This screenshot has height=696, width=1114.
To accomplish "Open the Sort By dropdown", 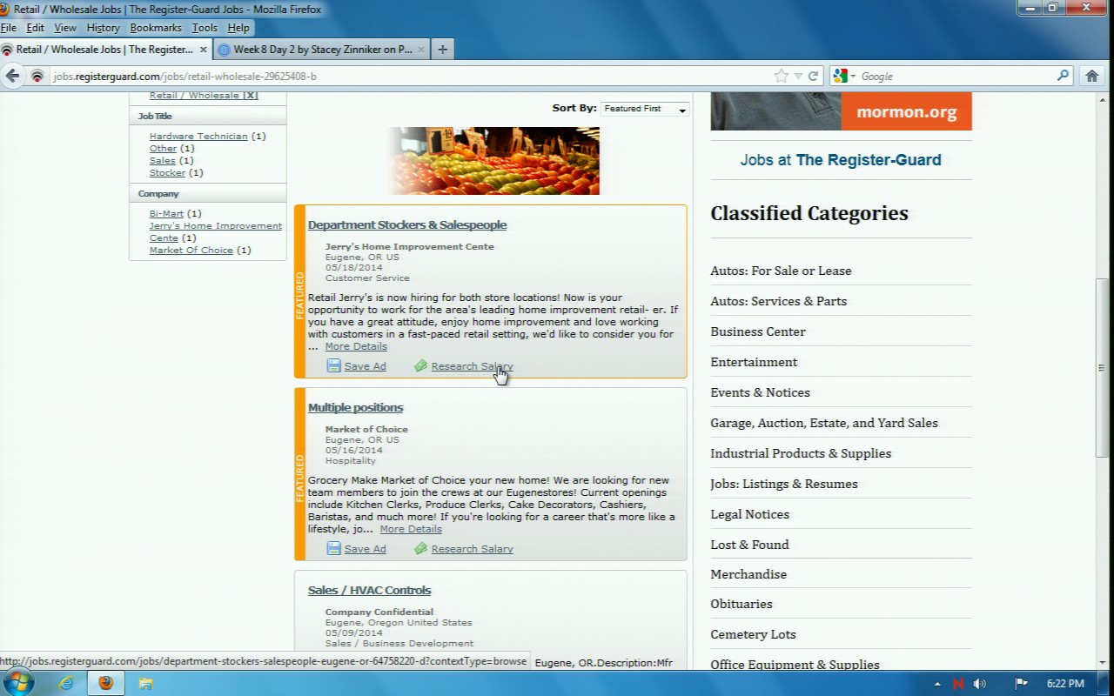I will (x=644, y=109).
